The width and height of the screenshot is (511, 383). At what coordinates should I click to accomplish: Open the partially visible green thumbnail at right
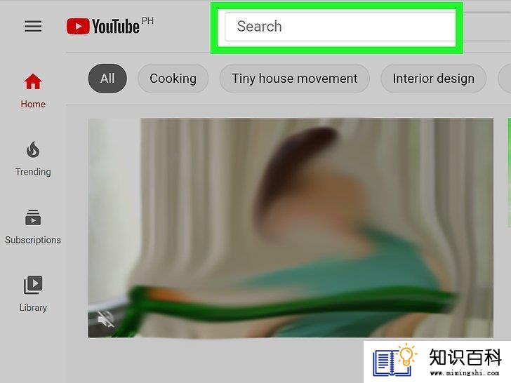point(509,173)
